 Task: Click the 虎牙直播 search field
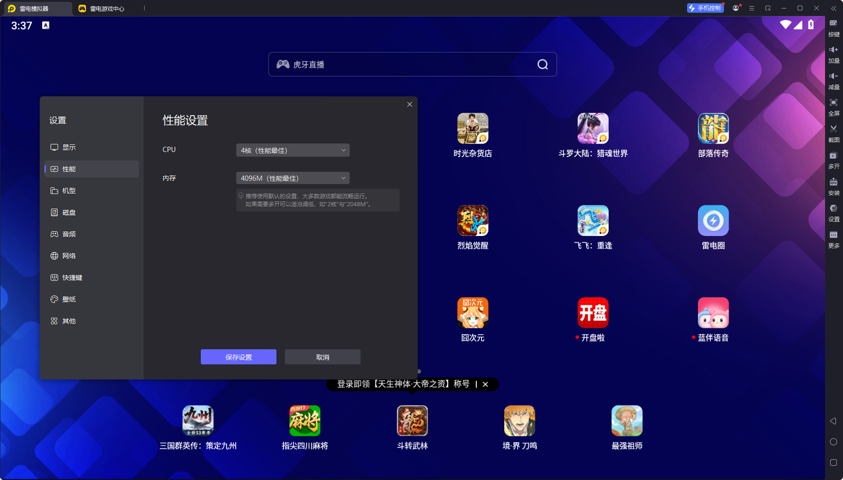[402, 65]
